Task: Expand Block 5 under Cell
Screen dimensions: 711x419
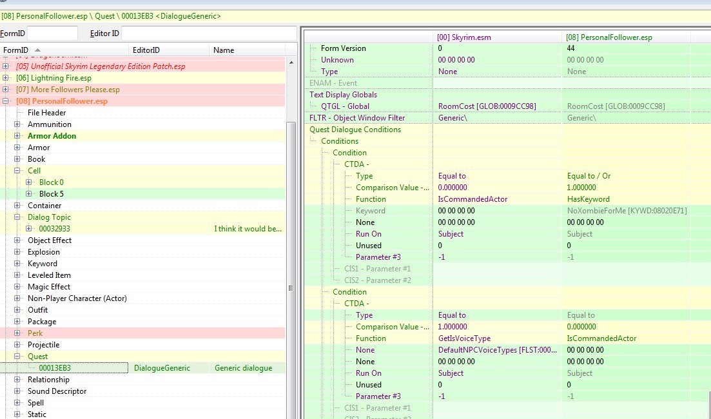Action: coord(28,193)
